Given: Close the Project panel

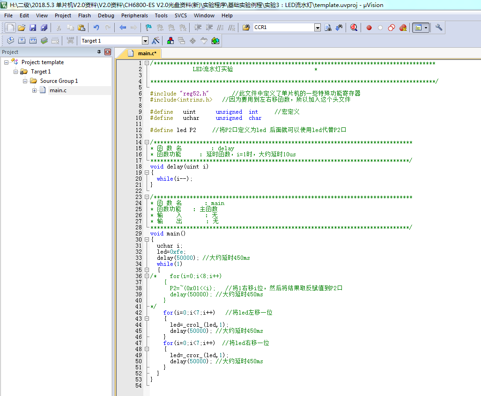Looking at the screenshot, I should (108, 52).
